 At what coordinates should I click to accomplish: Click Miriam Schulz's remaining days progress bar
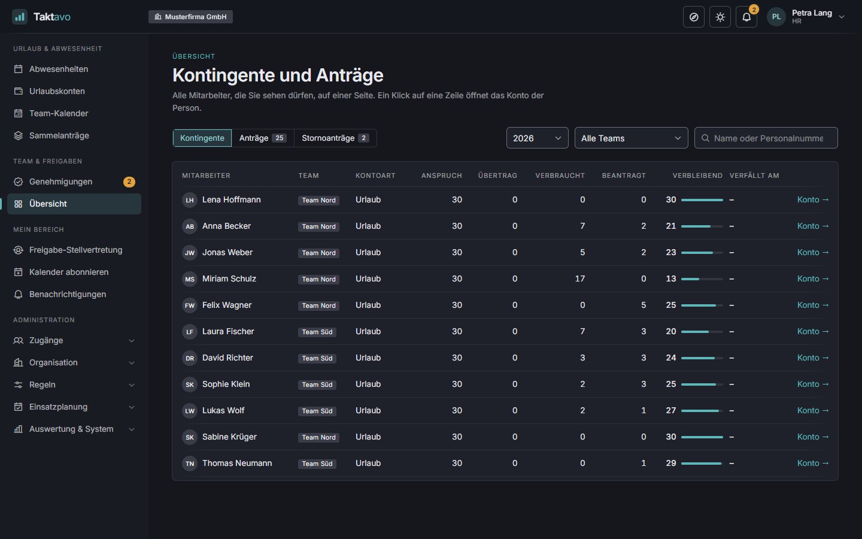(702, 279)
